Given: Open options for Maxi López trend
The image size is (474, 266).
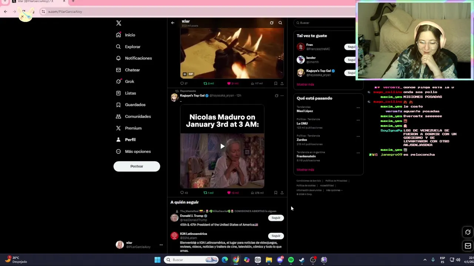Looking at the screenshot, I should 358,108.
